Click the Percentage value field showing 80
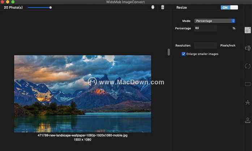The image size is (252, 151). point(205,28)
